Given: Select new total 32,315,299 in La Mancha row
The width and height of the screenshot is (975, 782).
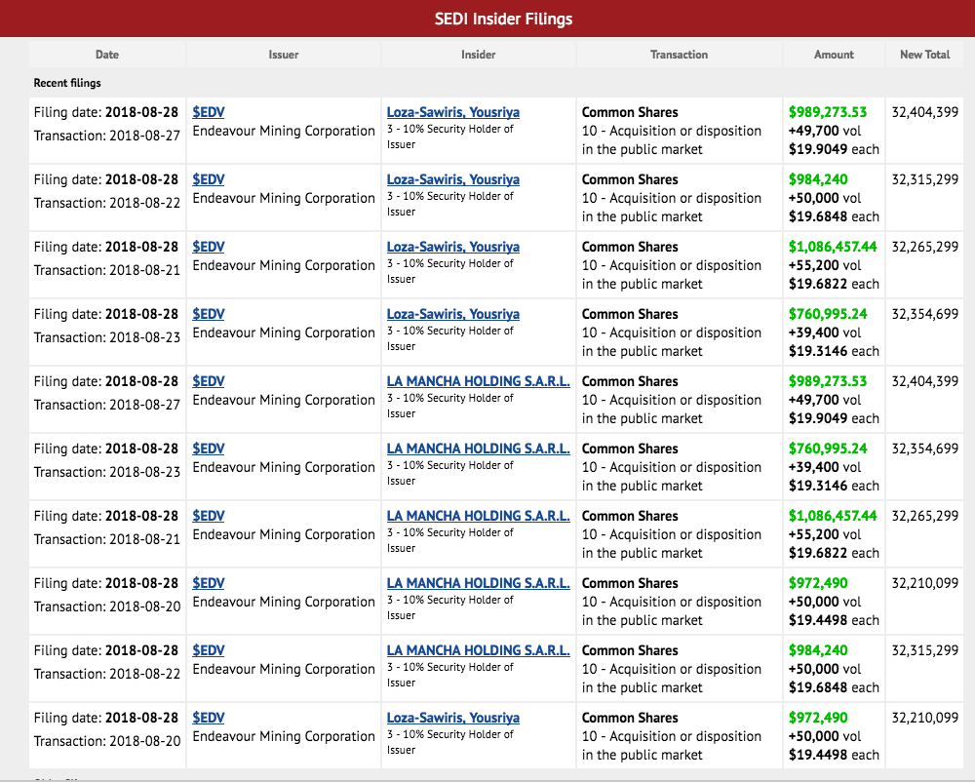Looking at the screenshot, I should click(924, 650).
